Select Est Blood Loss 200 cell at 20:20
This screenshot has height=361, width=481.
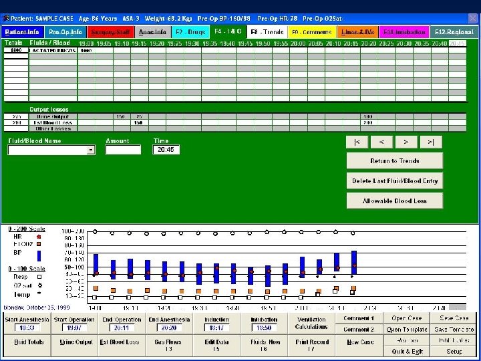[x=369, y=122]
